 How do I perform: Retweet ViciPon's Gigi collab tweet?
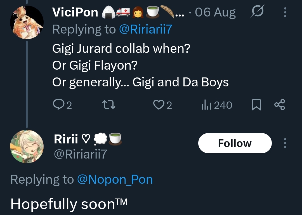pos(108,105)
